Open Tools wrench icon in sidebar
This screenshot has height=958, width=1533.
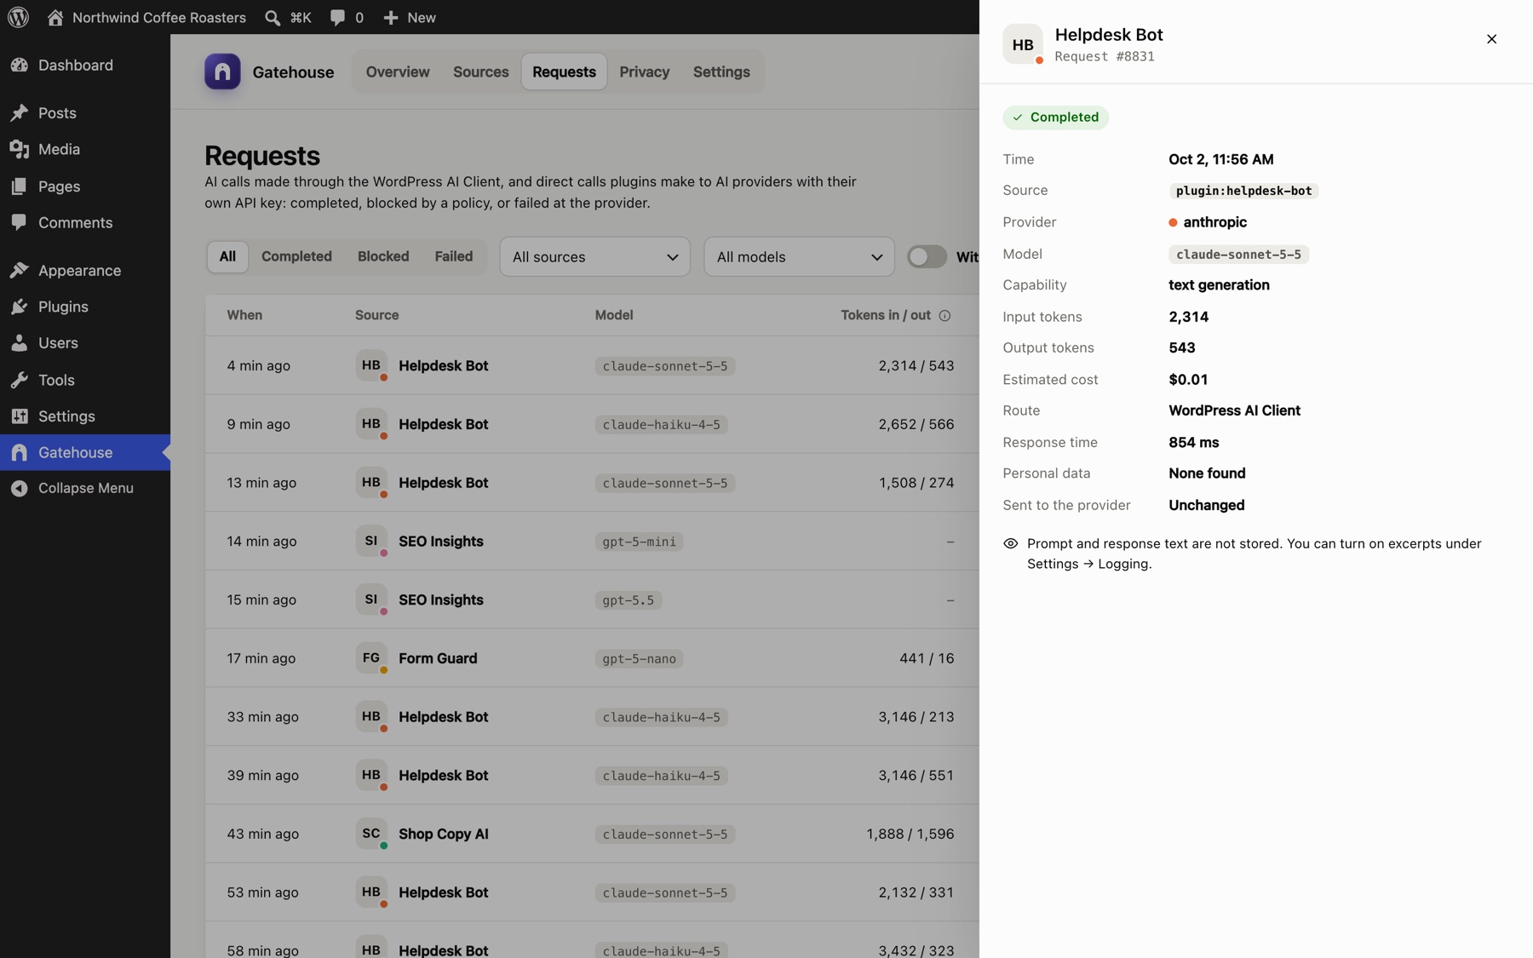point(20,380)
